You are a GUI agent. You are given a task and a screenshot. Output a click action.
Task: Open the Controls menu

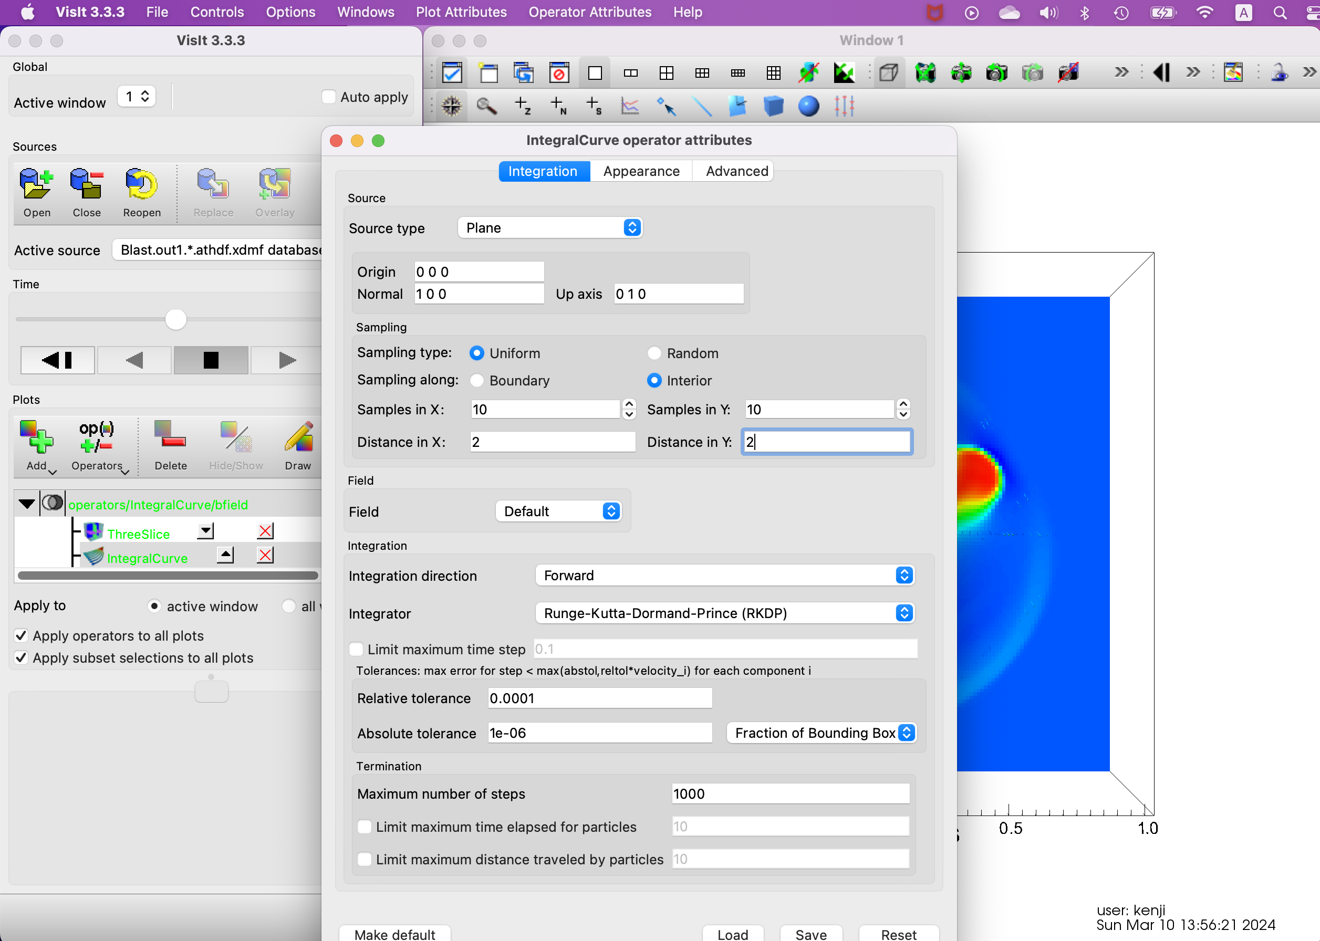(217, 12)
